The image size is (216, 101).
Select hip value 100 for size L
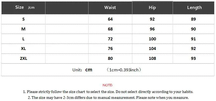tap(152, 39)
